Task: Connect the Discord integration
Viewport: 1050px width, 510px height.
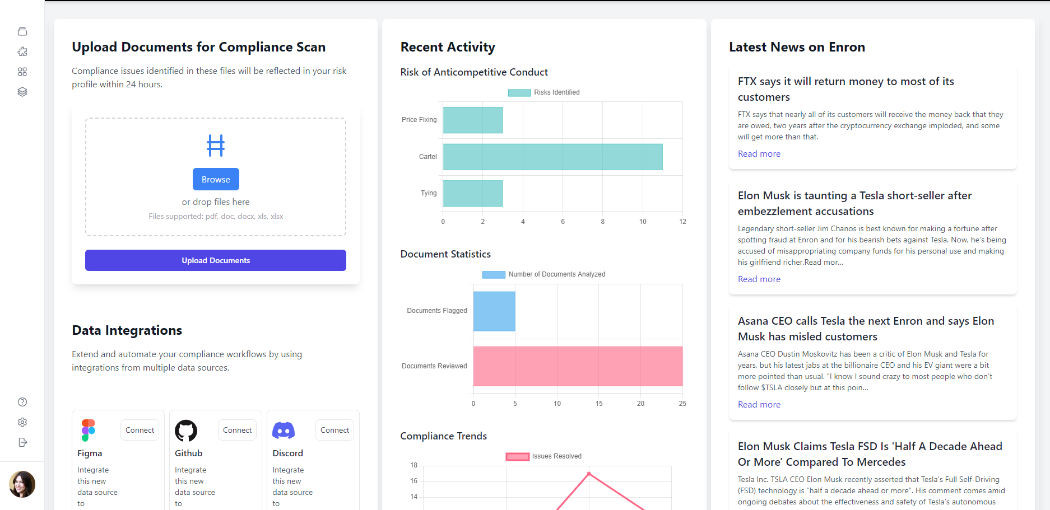Action: 334,430
